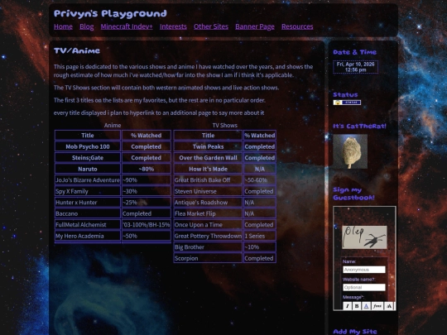Screen dimensions: 447x335
Task: Click Great British Bake Off entry
Action: 208,180
